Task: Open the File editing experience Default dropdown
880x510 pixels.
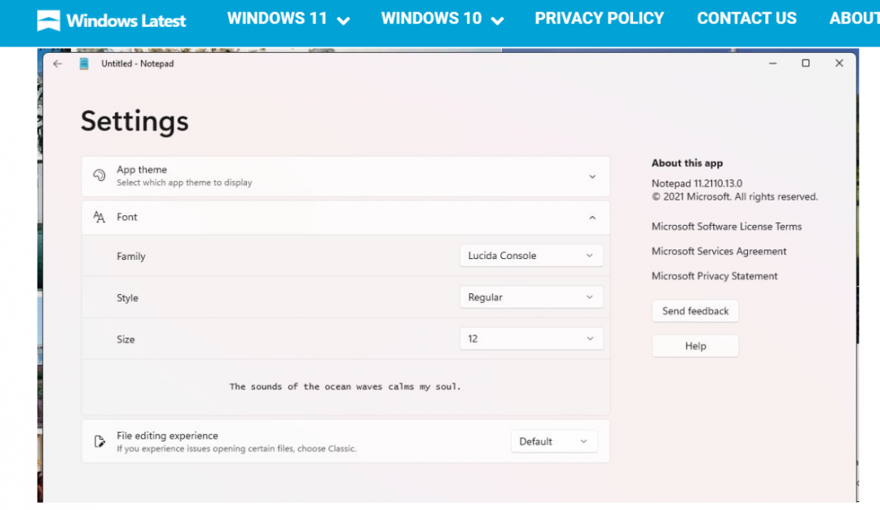Action: (554, 442)
